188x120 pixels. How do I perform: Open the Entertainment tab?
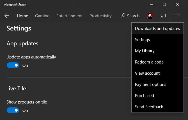[x=69, y=16]
